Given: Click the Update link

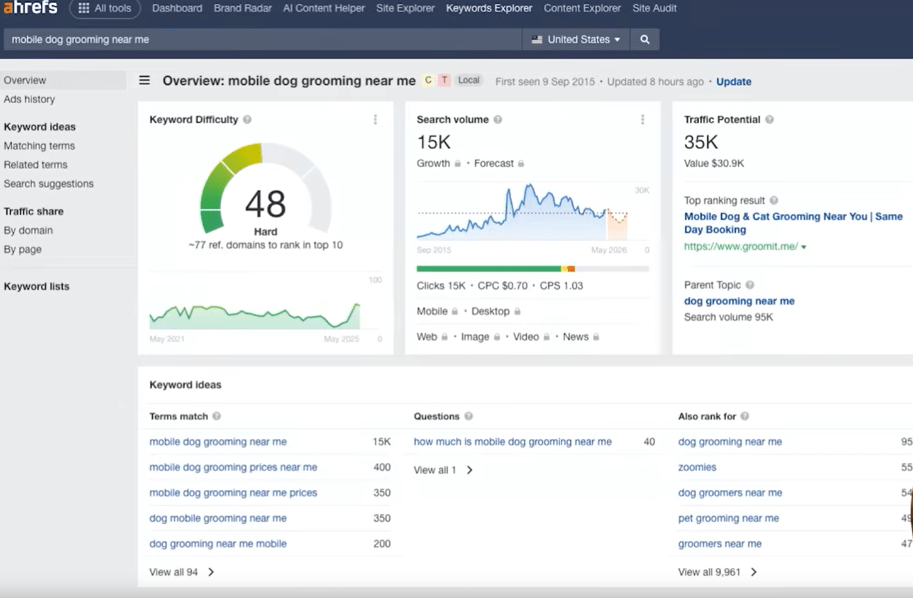Looking at the screenshot, I should 733,82.
